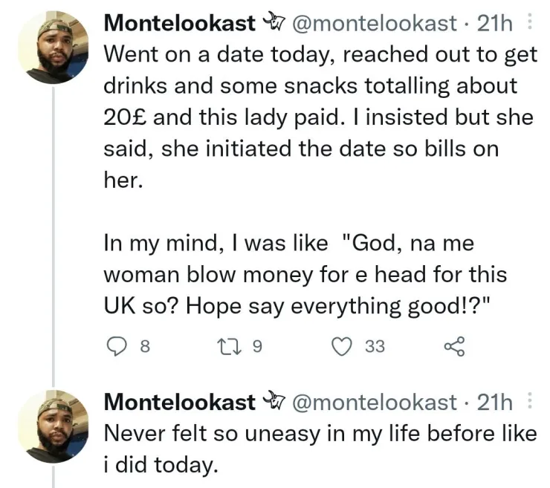Click the badge icon beside second Montelookast name
The image size is (550, 488).
tap(275, 402)
